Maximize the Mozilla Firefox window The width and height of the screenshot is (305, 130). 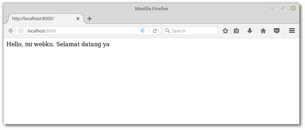tap(283, 8)
